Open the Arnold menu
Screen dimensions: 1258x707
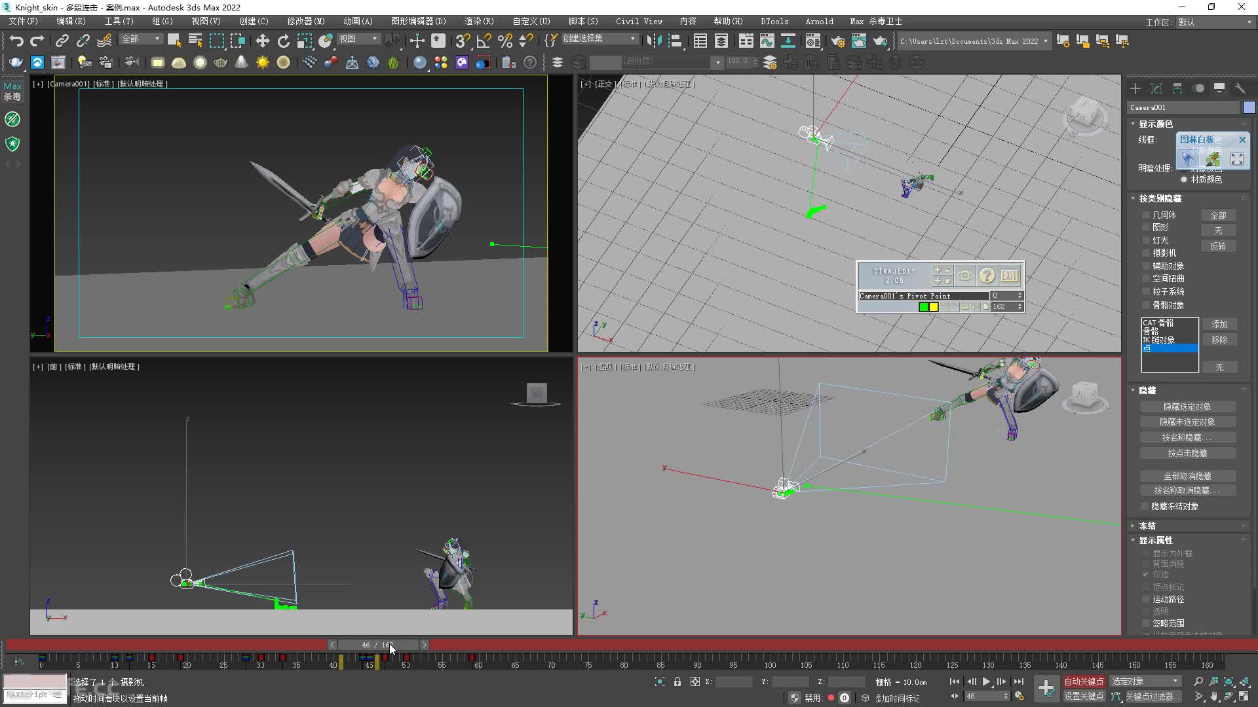pos(819,22)
